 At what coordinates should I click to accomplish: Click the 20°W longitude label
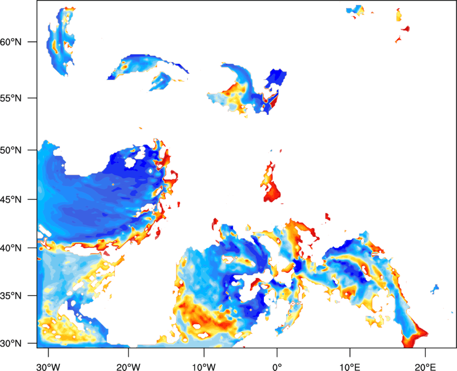point(128,367)
